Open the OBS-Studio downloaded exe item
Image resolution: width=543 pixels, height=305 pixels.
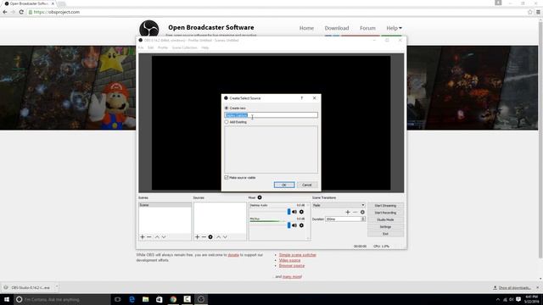coord(31,288)
